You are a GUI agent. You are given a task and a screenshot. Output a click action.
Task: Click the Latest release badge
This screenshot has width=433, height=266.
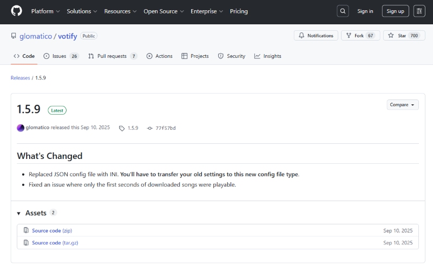tap(57, 110)
